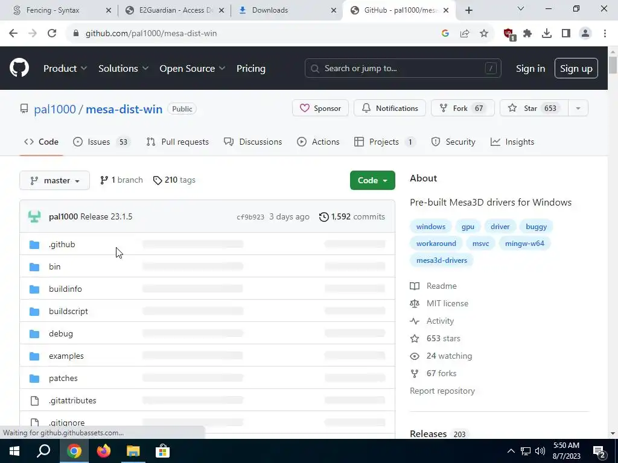Open the Chrome profile avatar

pos(585,34)
